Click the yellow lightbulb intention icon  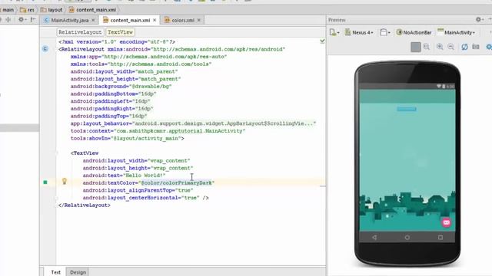click(65, 181)
